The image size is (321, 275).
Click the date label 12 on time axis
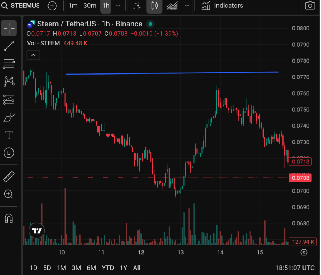click(141, 253)
